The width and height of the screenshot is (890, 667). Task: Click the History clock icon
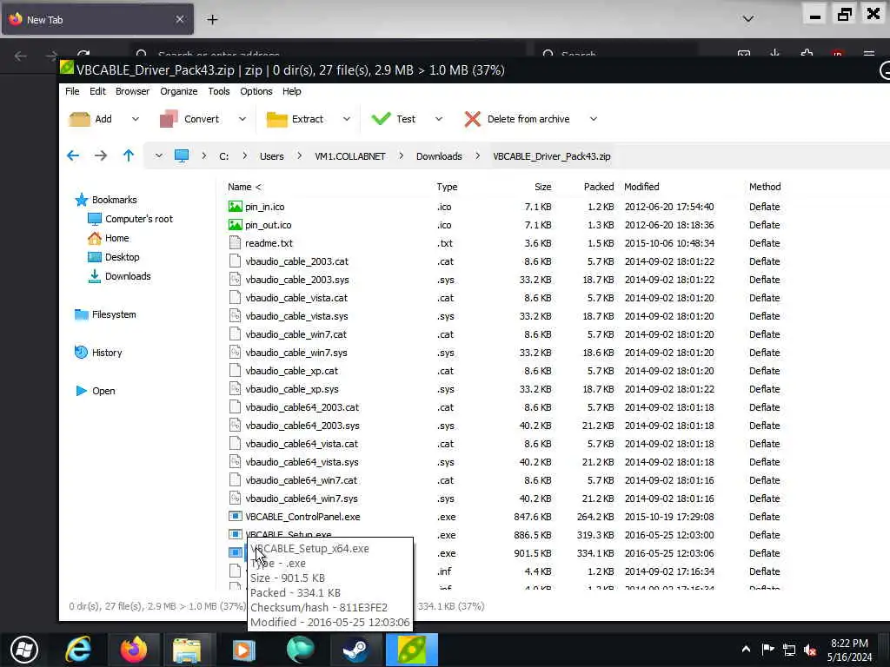pos(81,353)
